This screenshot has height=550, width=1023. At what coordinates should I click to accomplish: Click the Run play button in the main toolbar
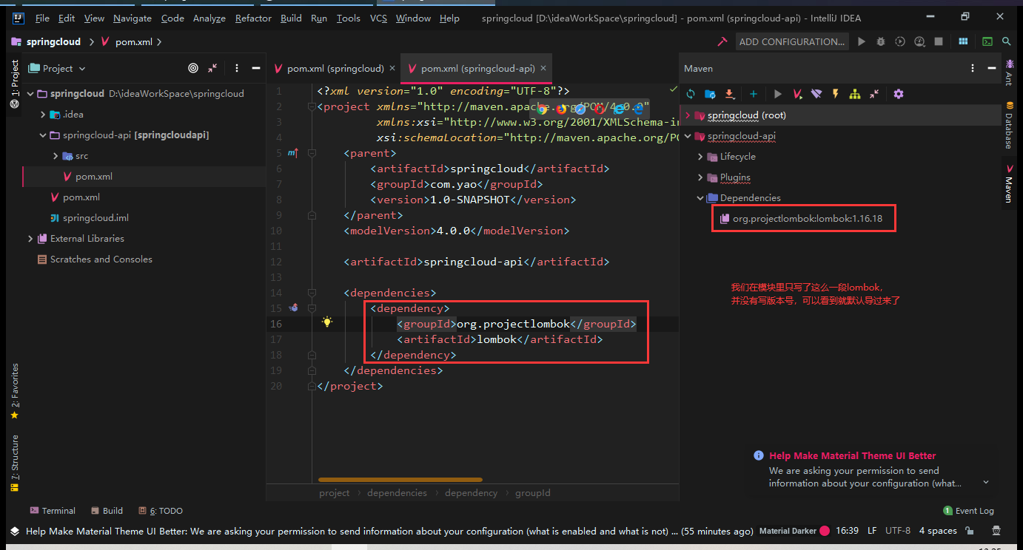click(x=862, y=41)
